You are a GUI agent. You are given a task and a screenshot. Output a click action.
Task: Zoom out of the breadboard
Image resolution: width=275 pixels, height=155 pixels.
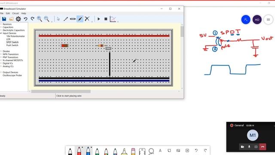click(47, 19)
